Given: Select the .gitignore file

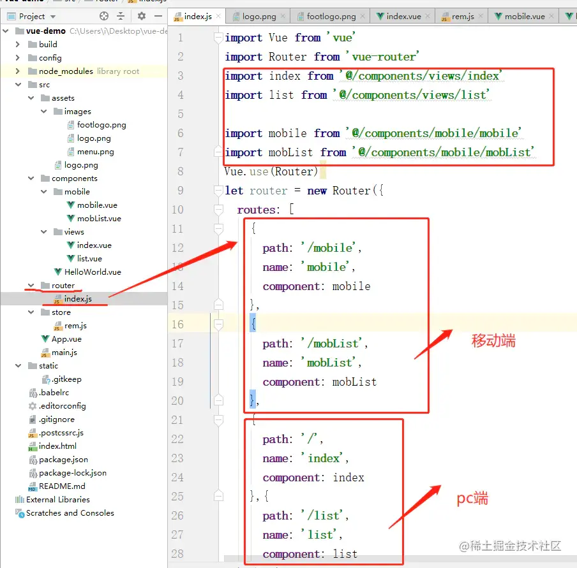Looking at the screenshot, I should point(52,419).
